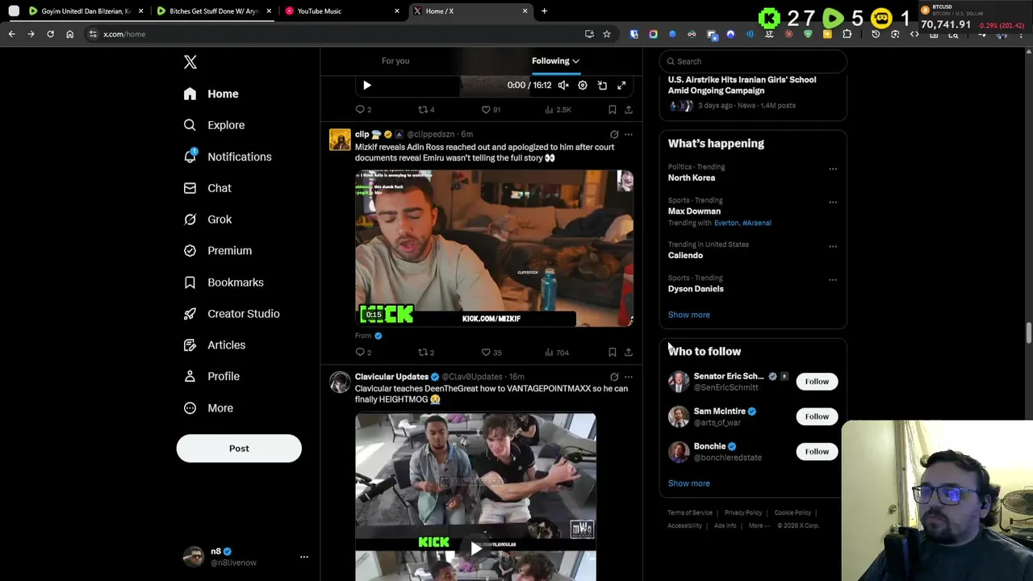This screenshot has height=581, width=1033.
Task: Repost the top post with 4 reposts
Action: pyautogui.click(x=426, y=110)
